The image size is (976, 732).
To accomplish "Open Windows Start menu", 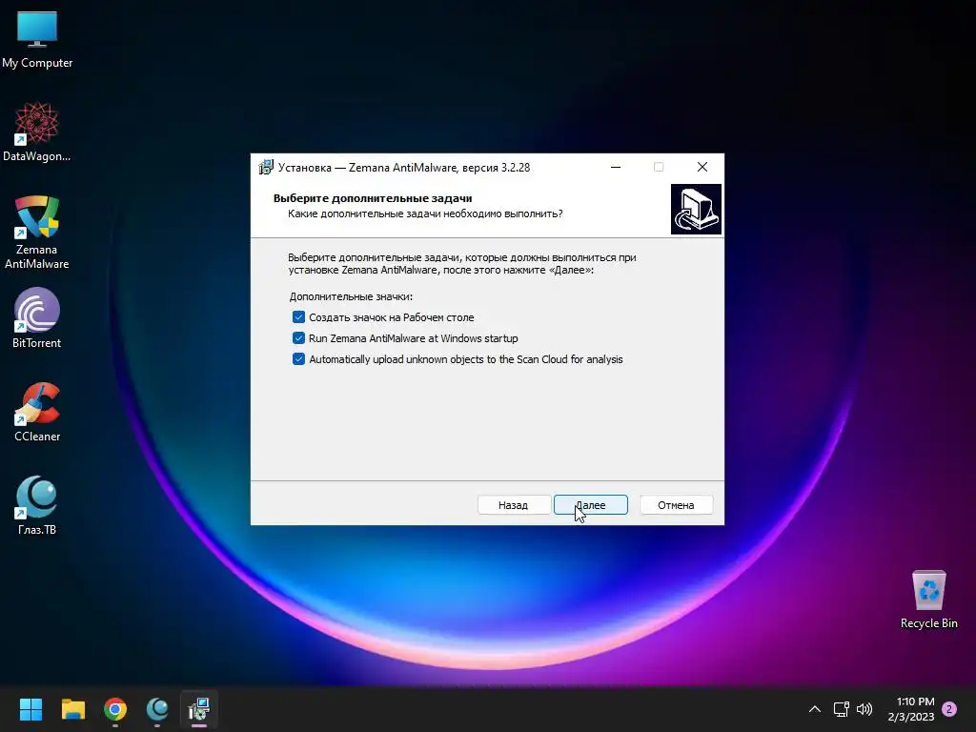I will click(x=30, y=709).
